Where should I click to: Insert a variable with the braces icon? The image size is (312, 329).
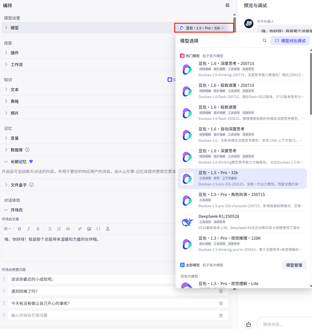(98, 229)
